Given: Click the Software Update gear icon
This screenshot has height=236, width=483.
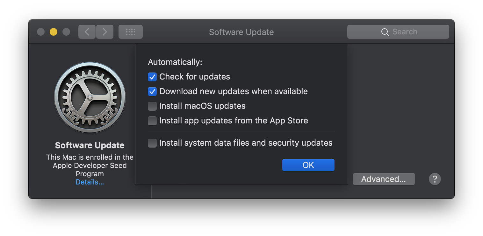Looking at the screenshot, I should point(90,97).
